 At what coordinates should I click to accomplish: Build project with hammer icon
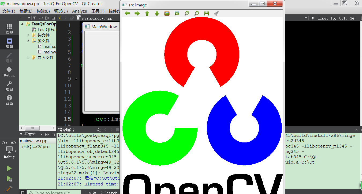[9, 188]
